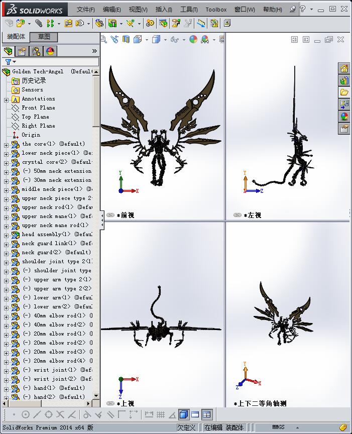Screen dimensions: 352x434
Task: Switch to the 草图 tab
Action: (44, 37)
